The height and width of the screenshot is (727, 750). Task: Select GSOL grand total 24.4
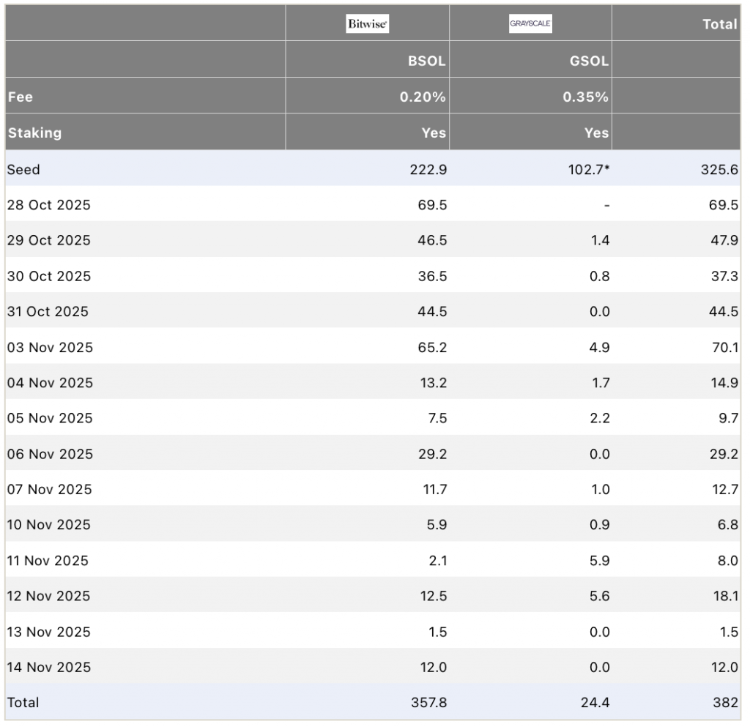click(x=595, y=702)
